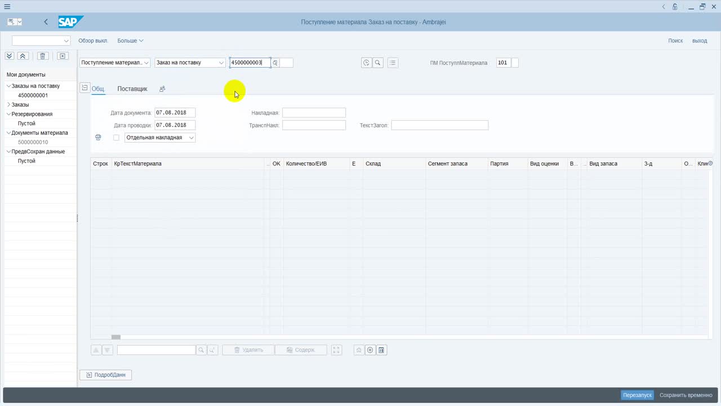Click 'выход' in the top right toolbar

click(x=700, y=41)
